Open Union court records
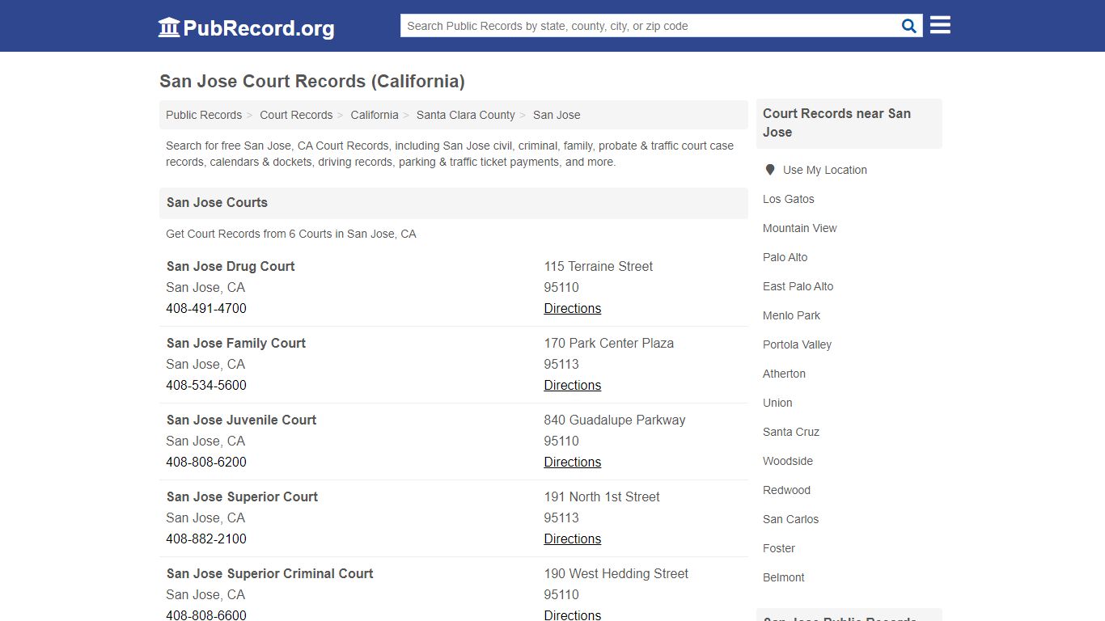 (777, 403)
